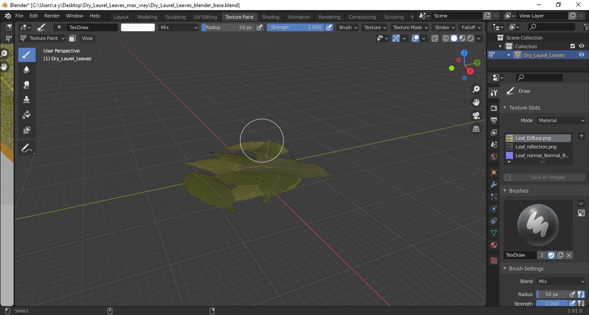Switch to the Sculpting workspace tab
This screenshot has height=315, width=589.
[x=175, y=17]
